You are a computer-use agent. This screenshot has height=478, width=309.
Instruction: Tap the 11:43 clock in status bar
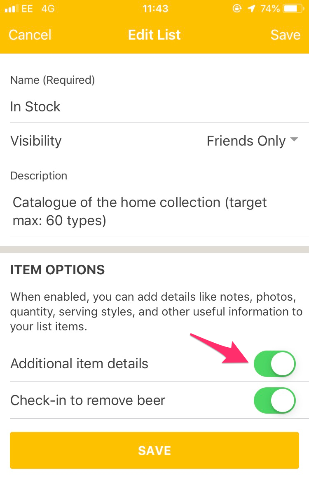tap(155, 9)
